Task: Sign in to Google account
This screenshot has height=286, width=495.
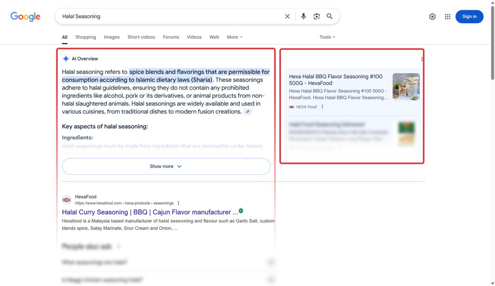Action: tap(469, 16)
